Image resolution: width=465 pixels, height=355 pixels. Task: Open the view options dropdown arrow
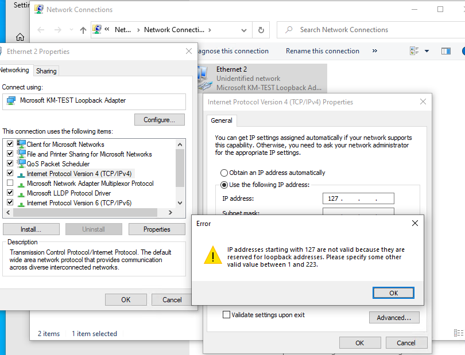427,51
